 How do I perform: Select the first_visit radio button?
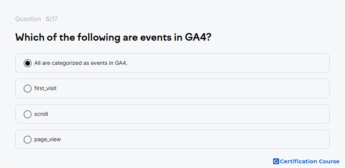28,89
